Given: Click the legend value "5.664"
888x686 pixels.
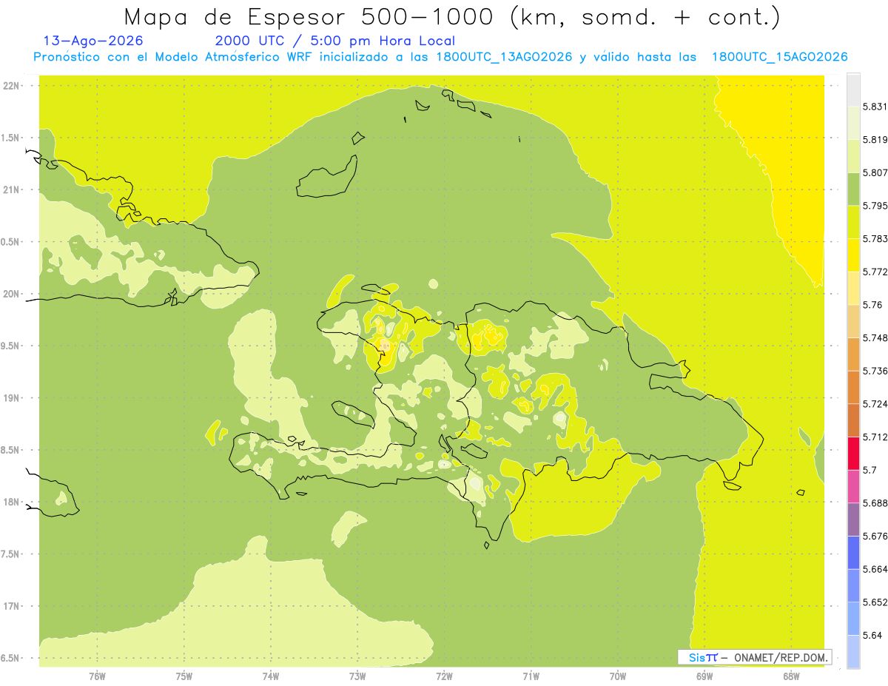Looking at the screenshot, I should coord(875,569).
